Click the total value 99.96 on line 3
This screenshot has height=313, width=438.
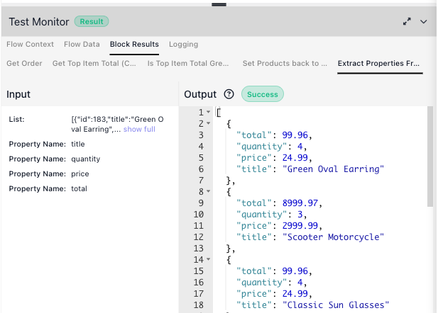[295, 135]
